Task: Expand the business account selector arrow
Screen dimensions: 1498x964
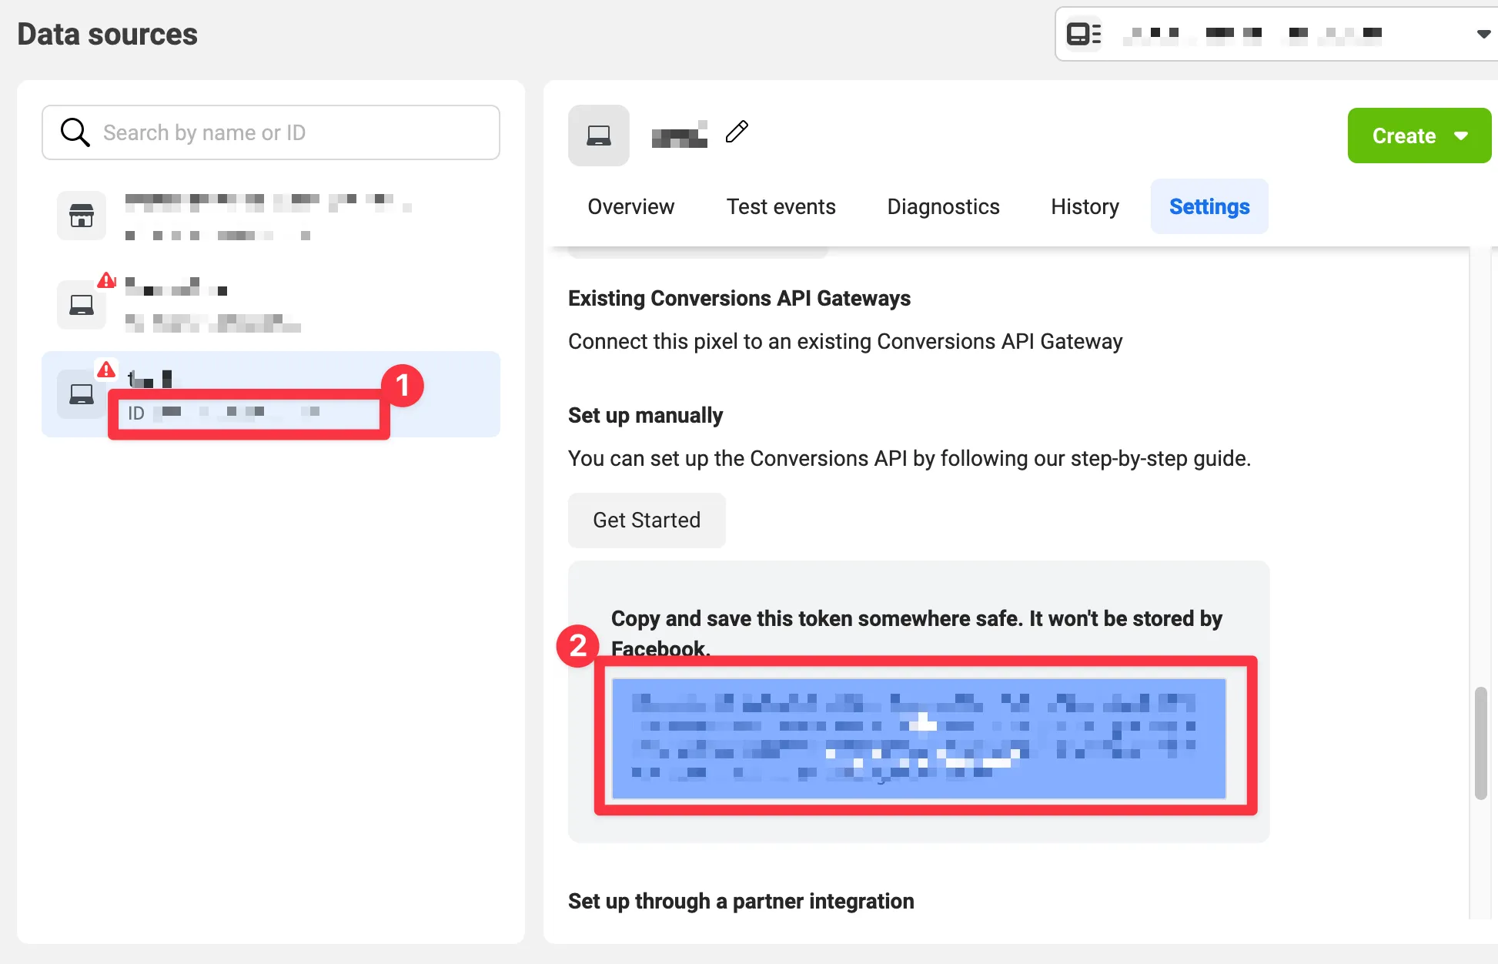Action: point(1483,34)
